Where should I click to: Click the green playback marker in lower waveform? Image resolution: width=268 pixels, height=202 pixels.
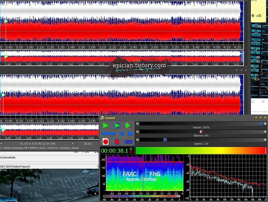pos(4,95)
